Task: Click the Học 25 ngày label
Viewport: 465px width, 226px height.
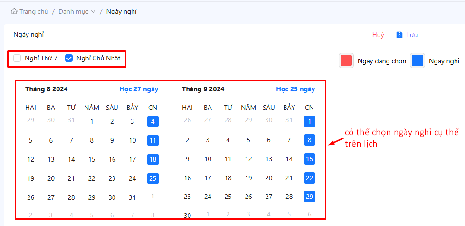Action: pos(295,89)
